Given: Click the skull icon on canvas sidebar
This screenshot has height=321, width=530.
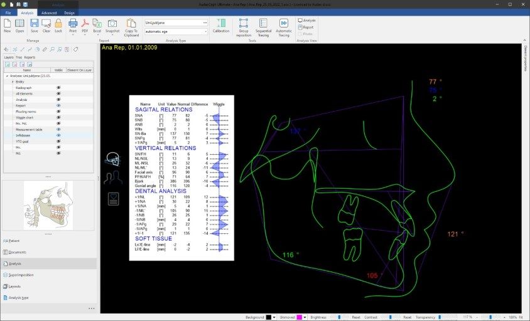Looking at the screenshot, I should [x=113, y=159].
